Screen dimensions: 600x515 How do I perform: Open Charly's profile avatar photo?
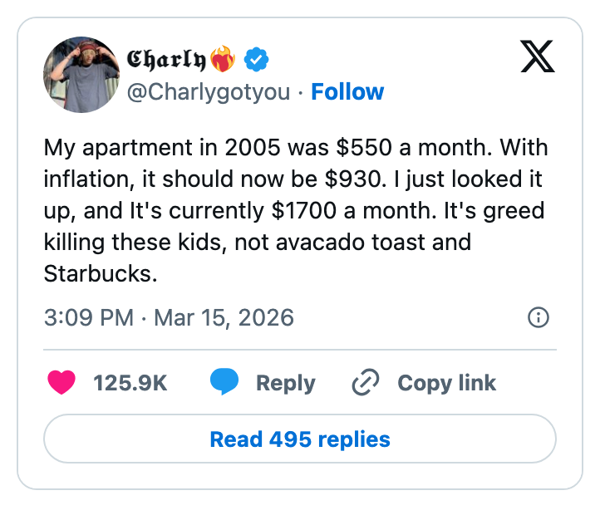tap(81, 75)
